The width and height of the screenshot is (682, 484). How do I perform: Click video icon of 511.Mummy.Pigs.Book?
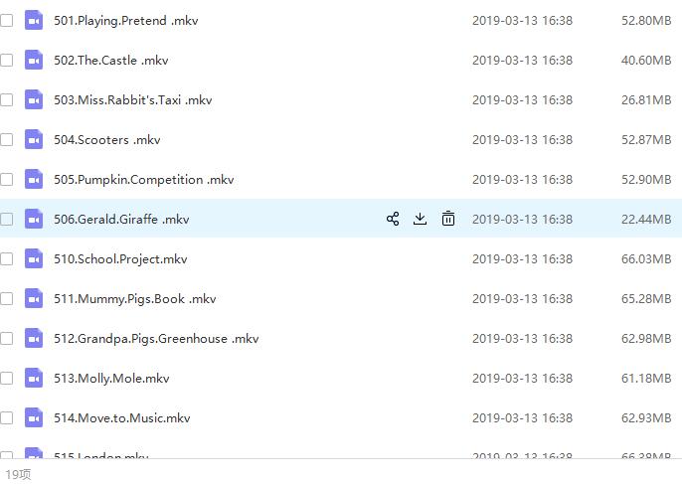tap(34, 299)
